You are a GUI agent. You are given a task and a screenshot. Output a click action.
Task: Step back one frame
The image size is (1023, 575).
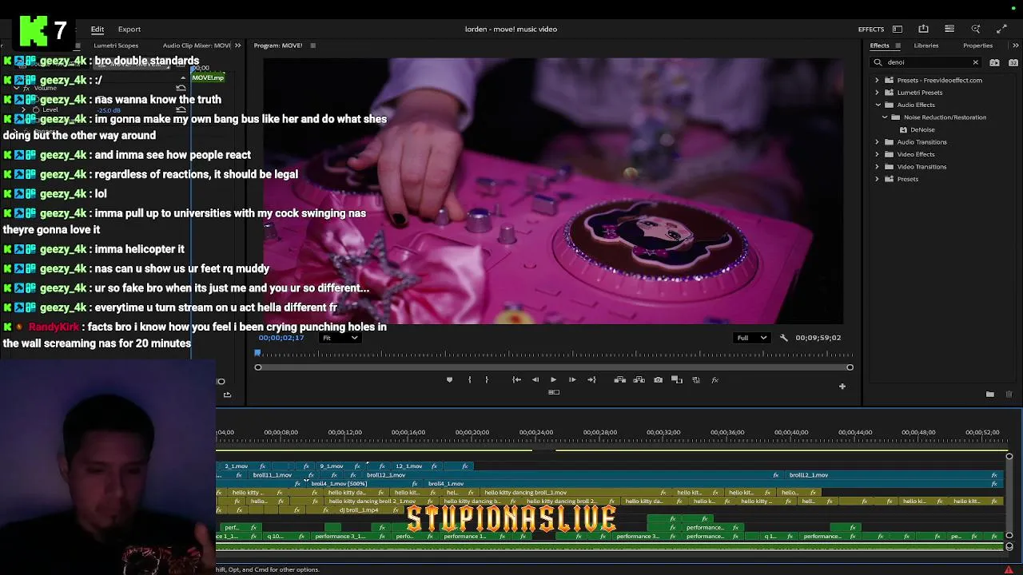pos(535,380)
